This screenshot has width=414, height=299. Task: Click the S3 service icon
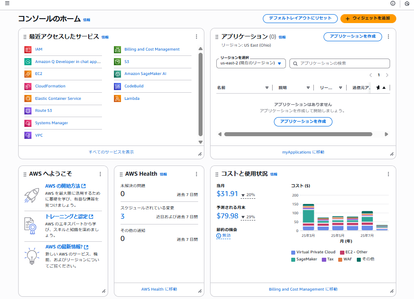[x=117, y=62]
